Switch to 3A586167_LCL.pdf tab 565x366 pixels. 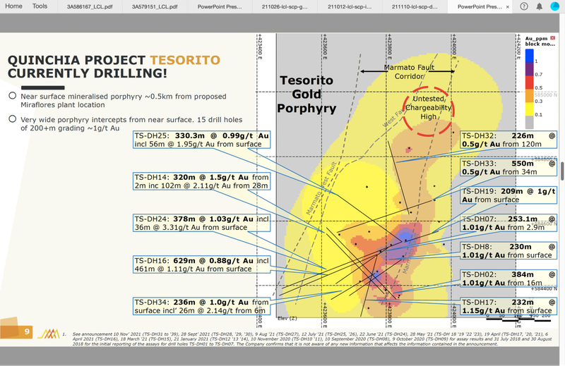[x=90, y=6]
